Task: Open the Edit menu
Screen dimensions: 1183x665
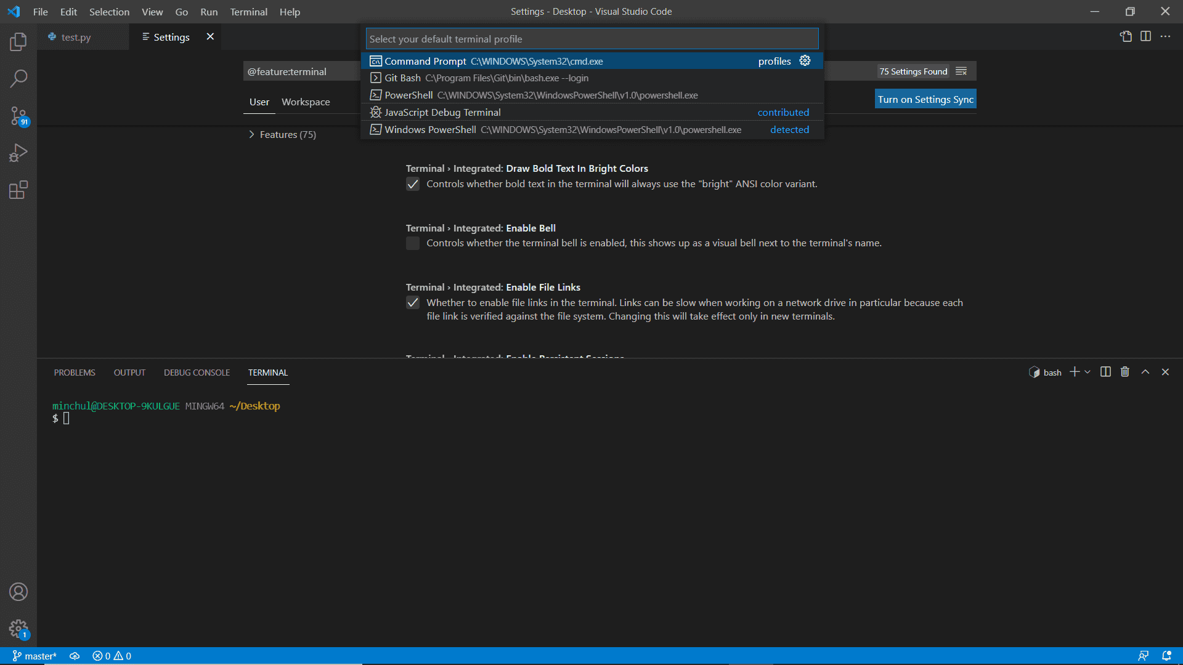Action: 68,12
